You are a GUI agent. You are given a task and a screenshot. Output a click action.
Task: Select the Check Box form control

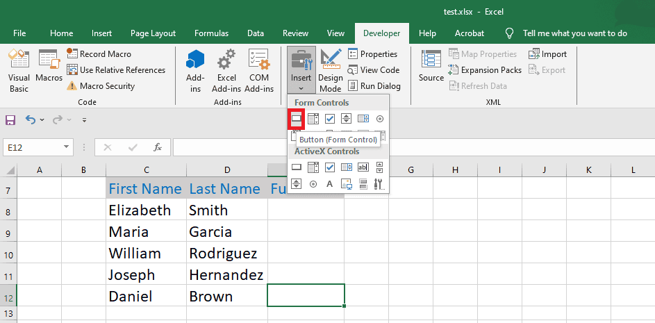pyautogui.click(x=329, y=119)
